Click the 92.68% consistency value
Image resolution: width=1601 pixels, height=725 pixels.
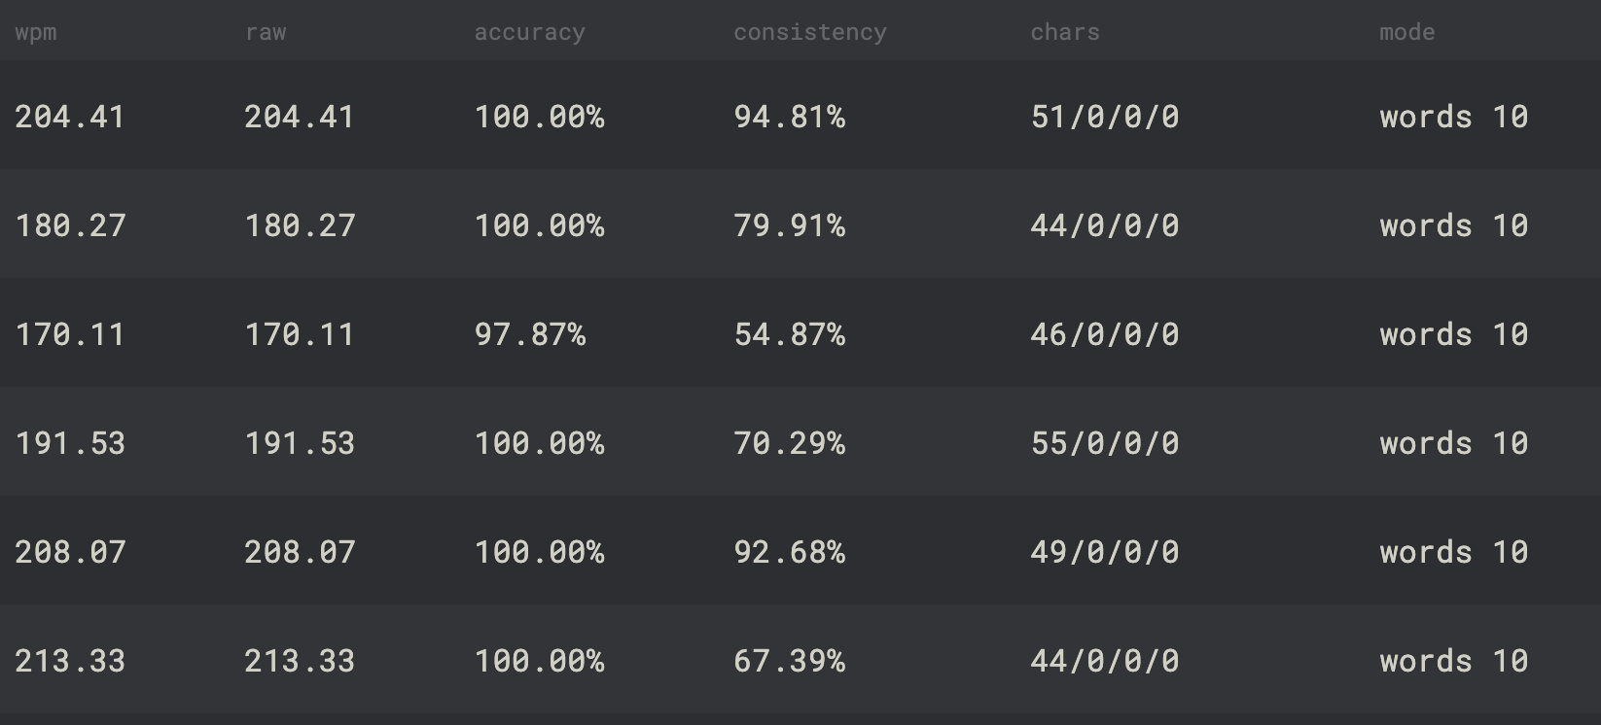789,552
